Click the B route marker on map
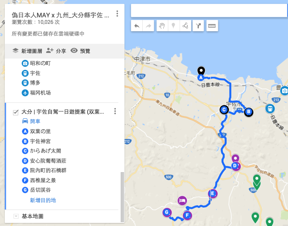This screenshot has height=226, width=288. [249, 112]
